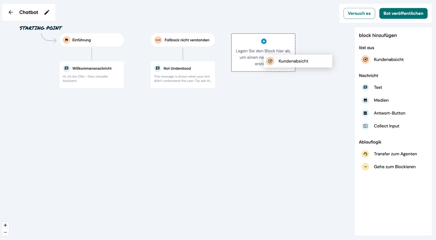Choose the Medien image block icon
Viewport: 436px width, 240px height.
point(365,100)
